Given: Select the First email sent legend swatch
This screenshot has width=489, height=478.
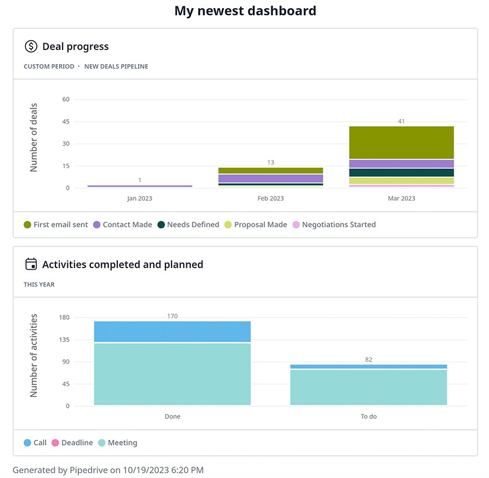Looking at the screenshot, I should point(28,225).
